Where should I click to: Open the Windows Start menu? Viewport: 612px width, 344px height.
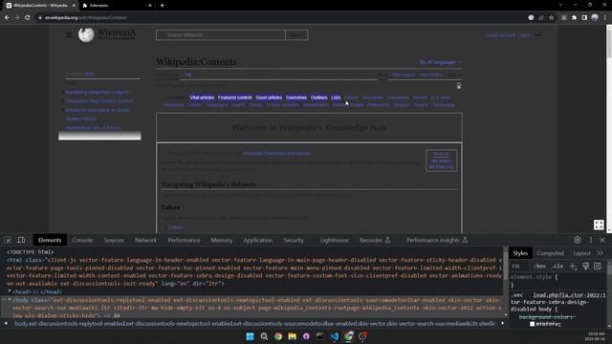(x=250, y=336)
